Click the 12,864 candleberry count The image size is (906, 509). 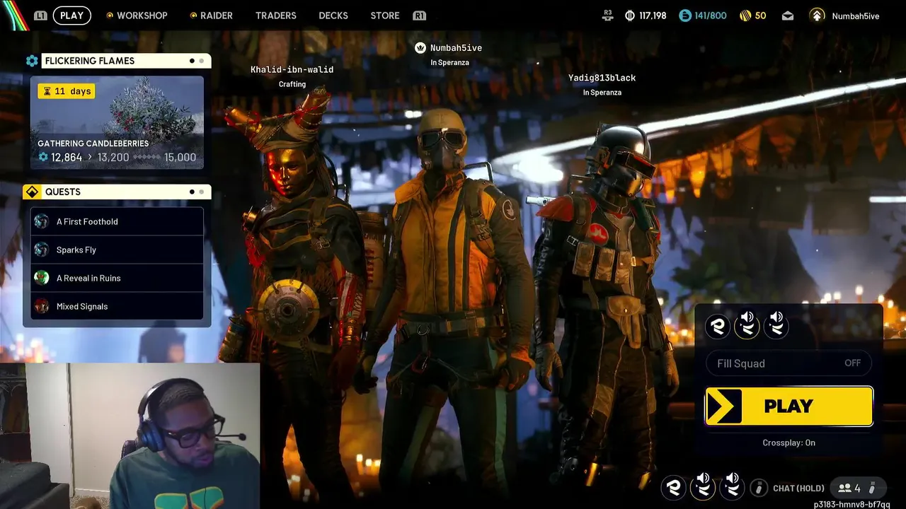tap(67, 157)
